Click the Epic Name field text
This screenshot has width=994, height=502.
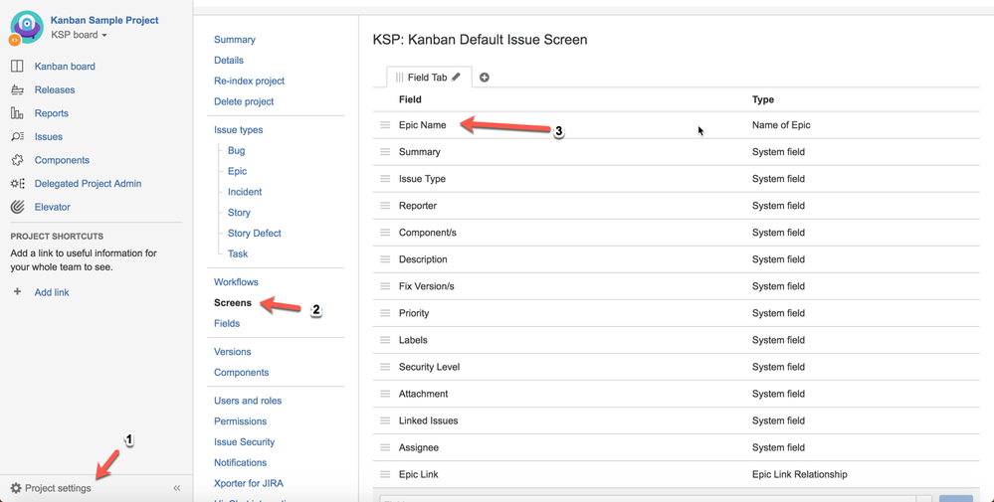tap(422, 125)
